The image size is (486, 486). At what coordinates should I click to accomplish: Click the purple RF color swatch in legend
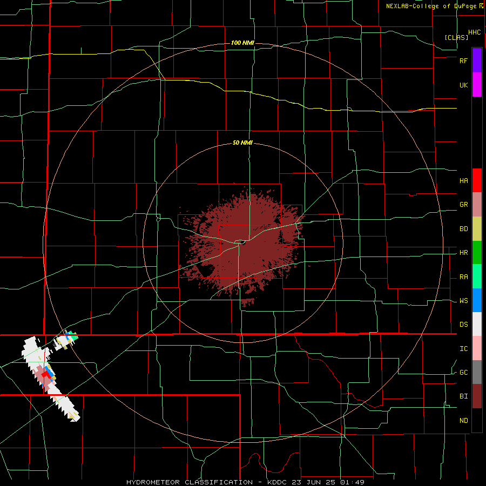pos(477,60)
